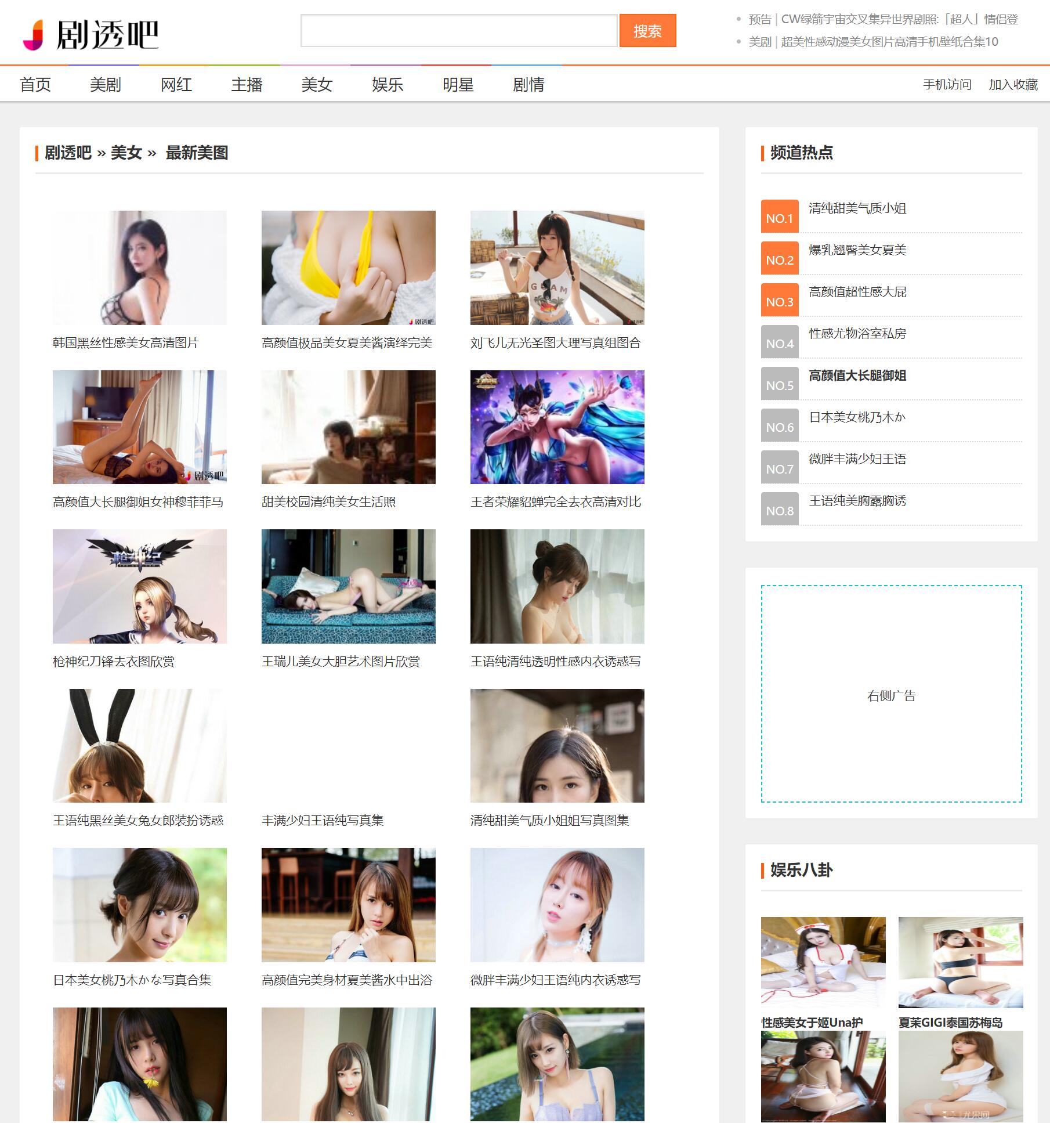Click the orange NO.2 rank badge
Image resolution: width=1050 pixels, height=1123 pixels.
(779, 259)
